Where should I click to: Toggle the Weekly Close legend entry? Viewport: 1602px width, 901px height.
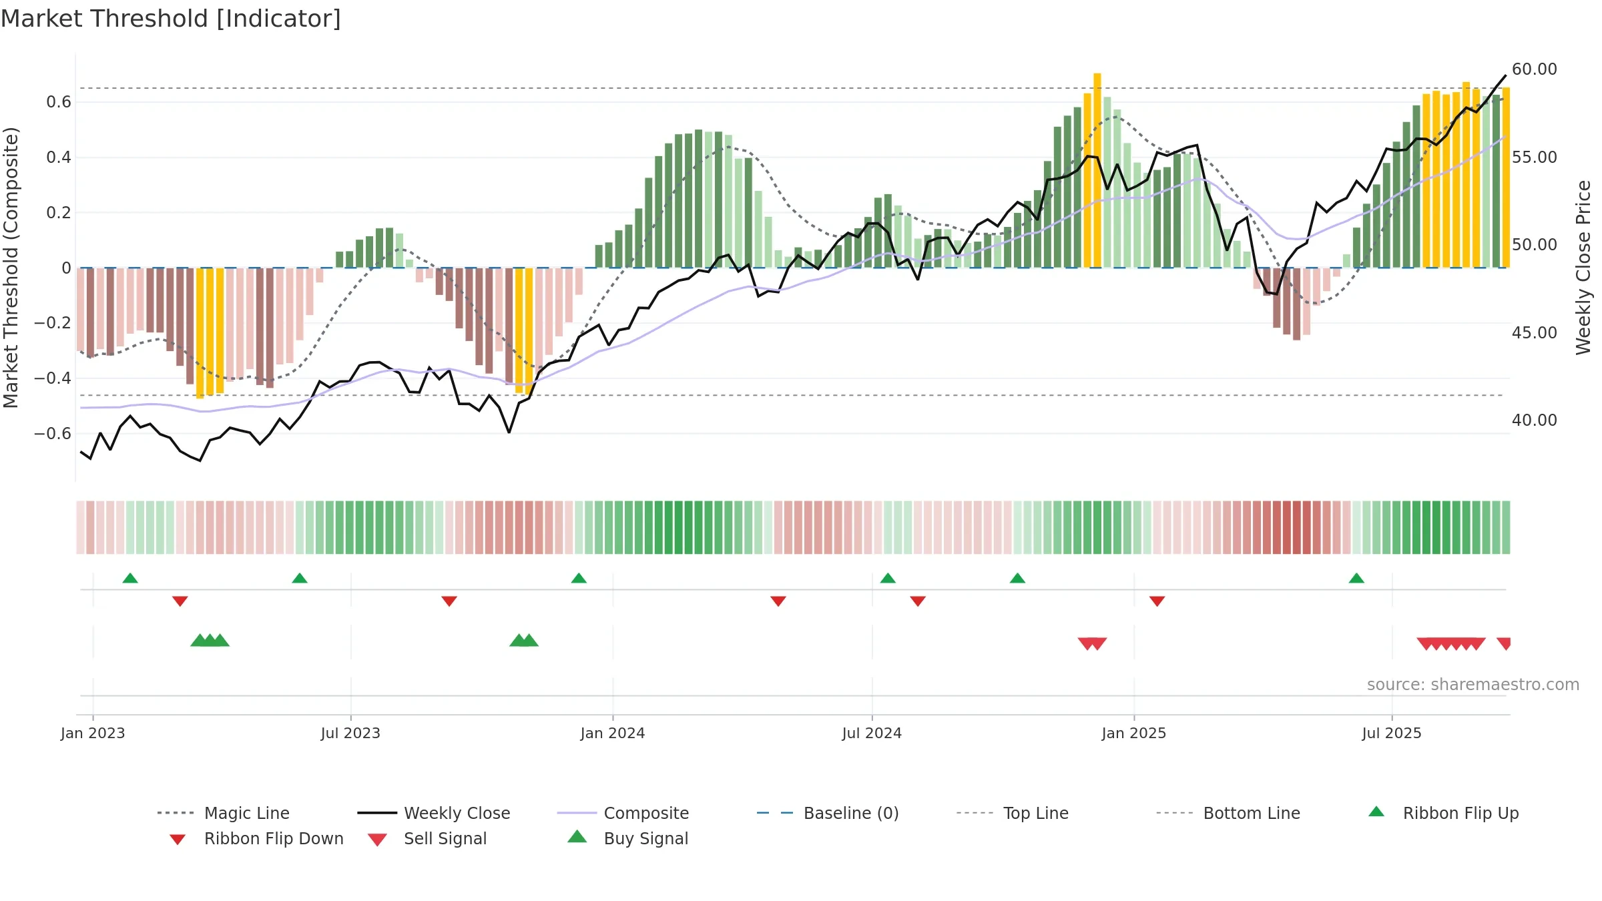click(434, 813)
